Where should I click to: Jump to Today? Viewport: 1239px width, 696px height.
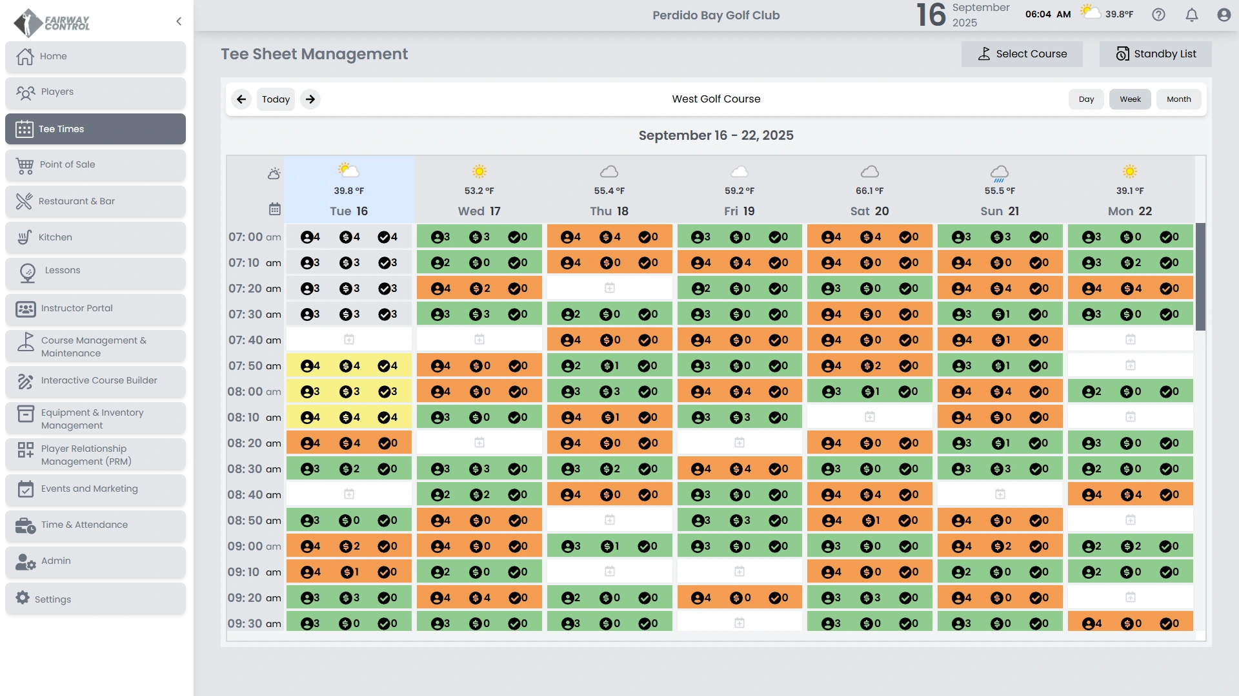click(276, 99)
